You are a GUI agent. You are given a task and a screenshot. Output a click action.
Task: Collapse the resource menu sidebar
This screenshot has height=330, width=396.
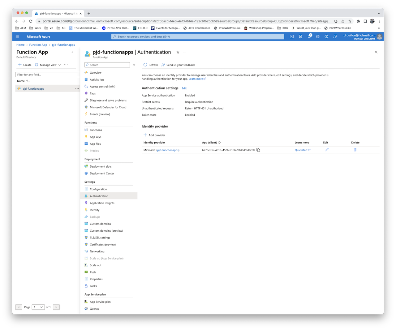click(134, 65)
